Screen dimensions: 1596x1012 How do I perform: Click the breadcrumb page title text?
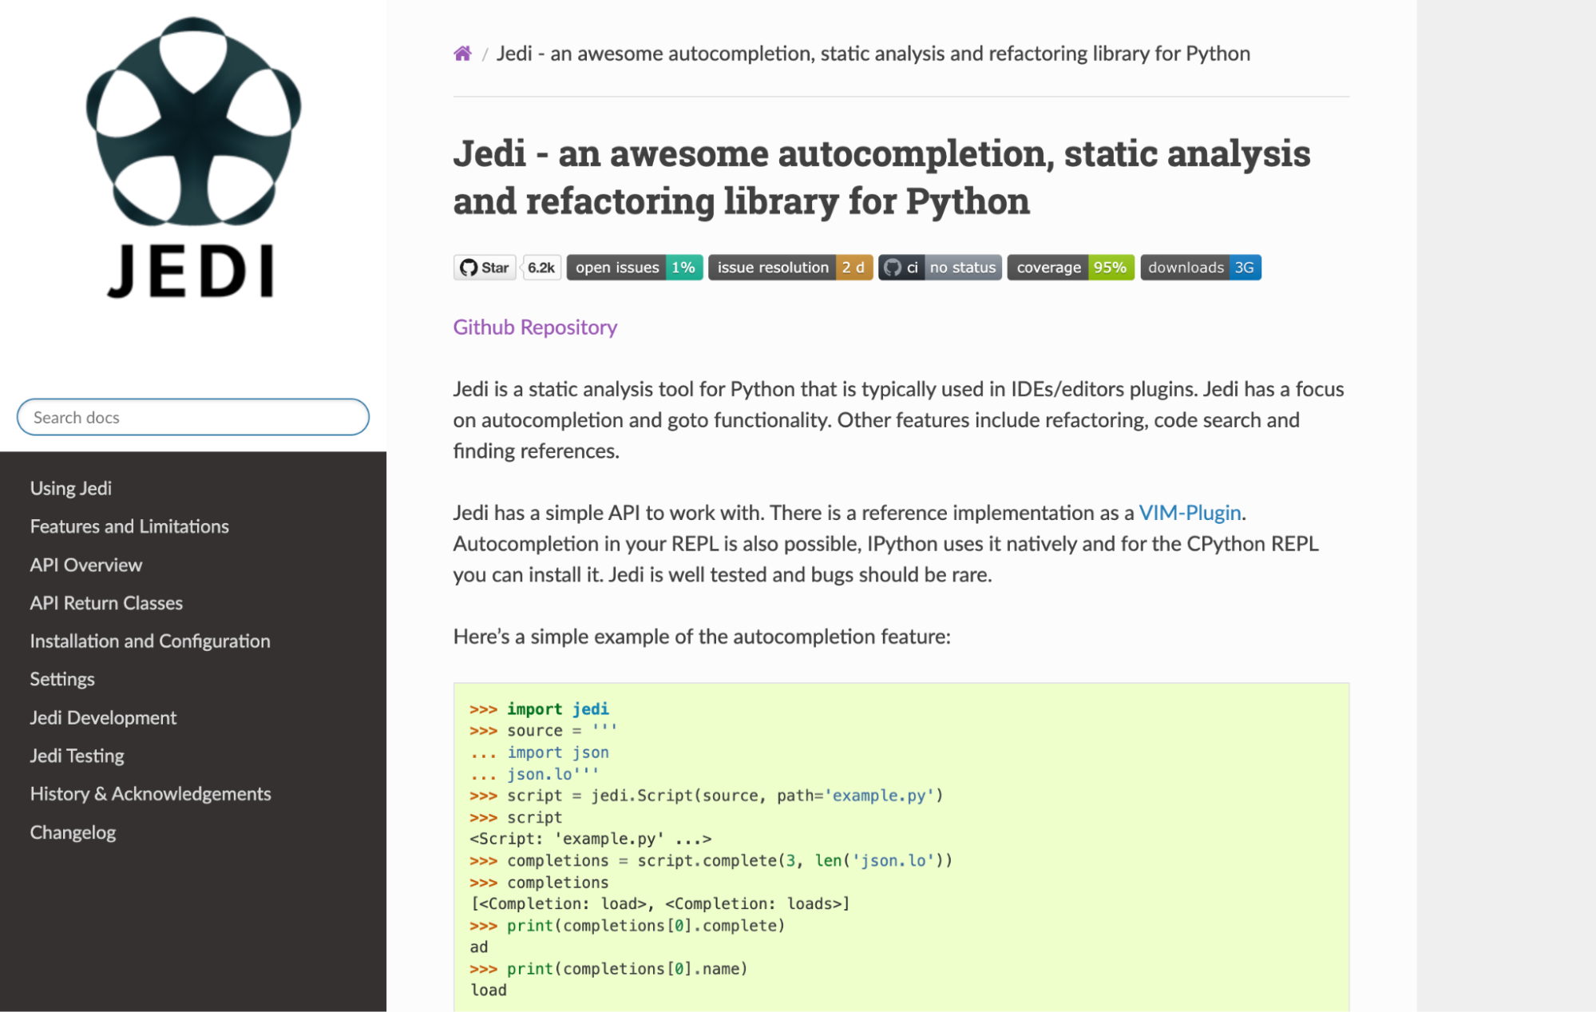pyautogui.click(x=873, y=54)
